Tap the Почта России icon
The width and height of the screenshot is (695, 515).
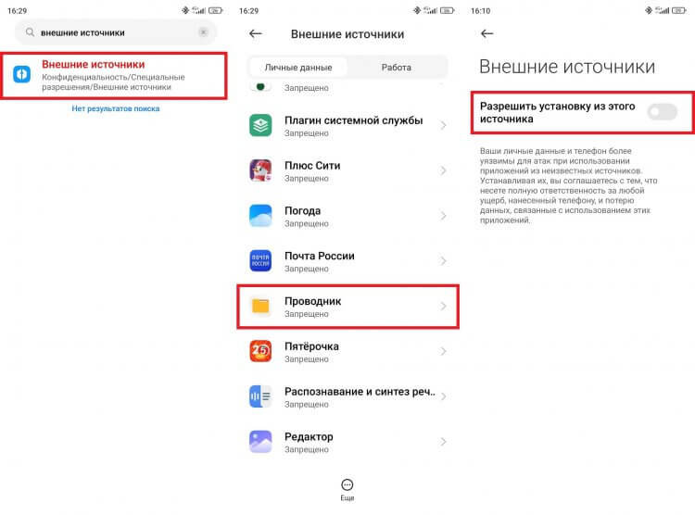coord(260,260)
